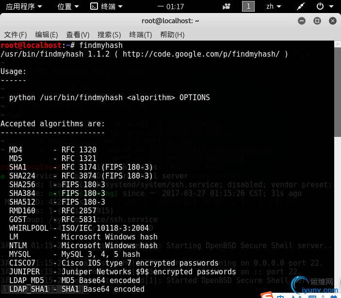
Task: Expand the arrow beside the power icon
Action: pos(331,6)
